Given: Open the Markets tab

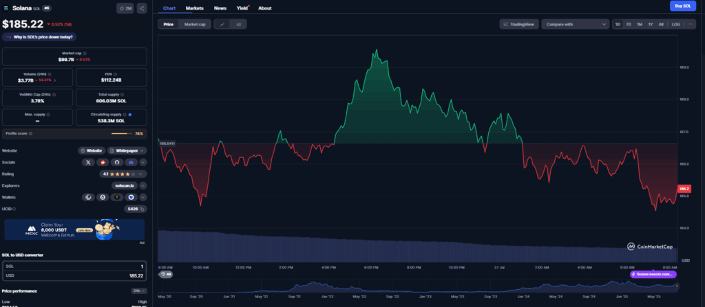Looking at the screenshot, I should click(195, 8).
